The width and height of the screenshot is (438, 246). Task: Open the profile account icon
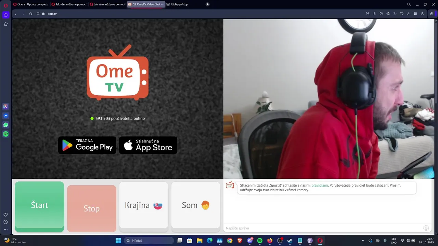(422, 14)
